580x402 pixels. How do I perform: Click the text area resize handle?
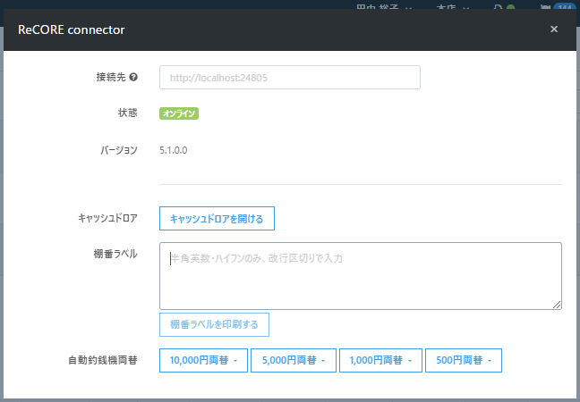click(557, 305)
